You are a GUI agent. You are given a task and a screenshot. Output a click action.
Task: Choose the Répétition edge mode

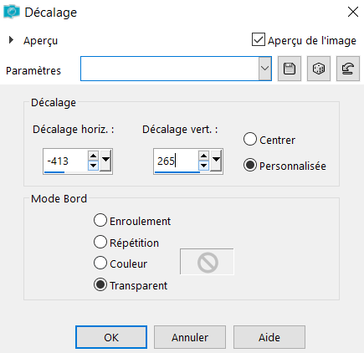(100, 242)
